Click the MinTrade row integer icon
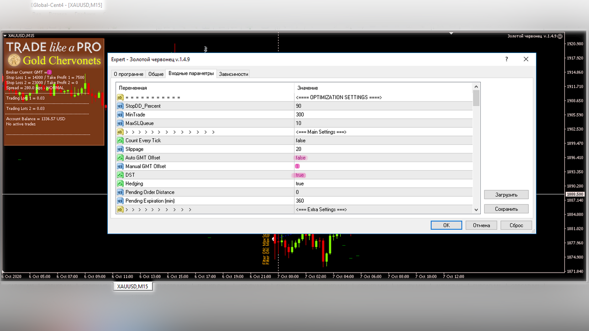Viewport: 589px width, 331px height. 120,115
